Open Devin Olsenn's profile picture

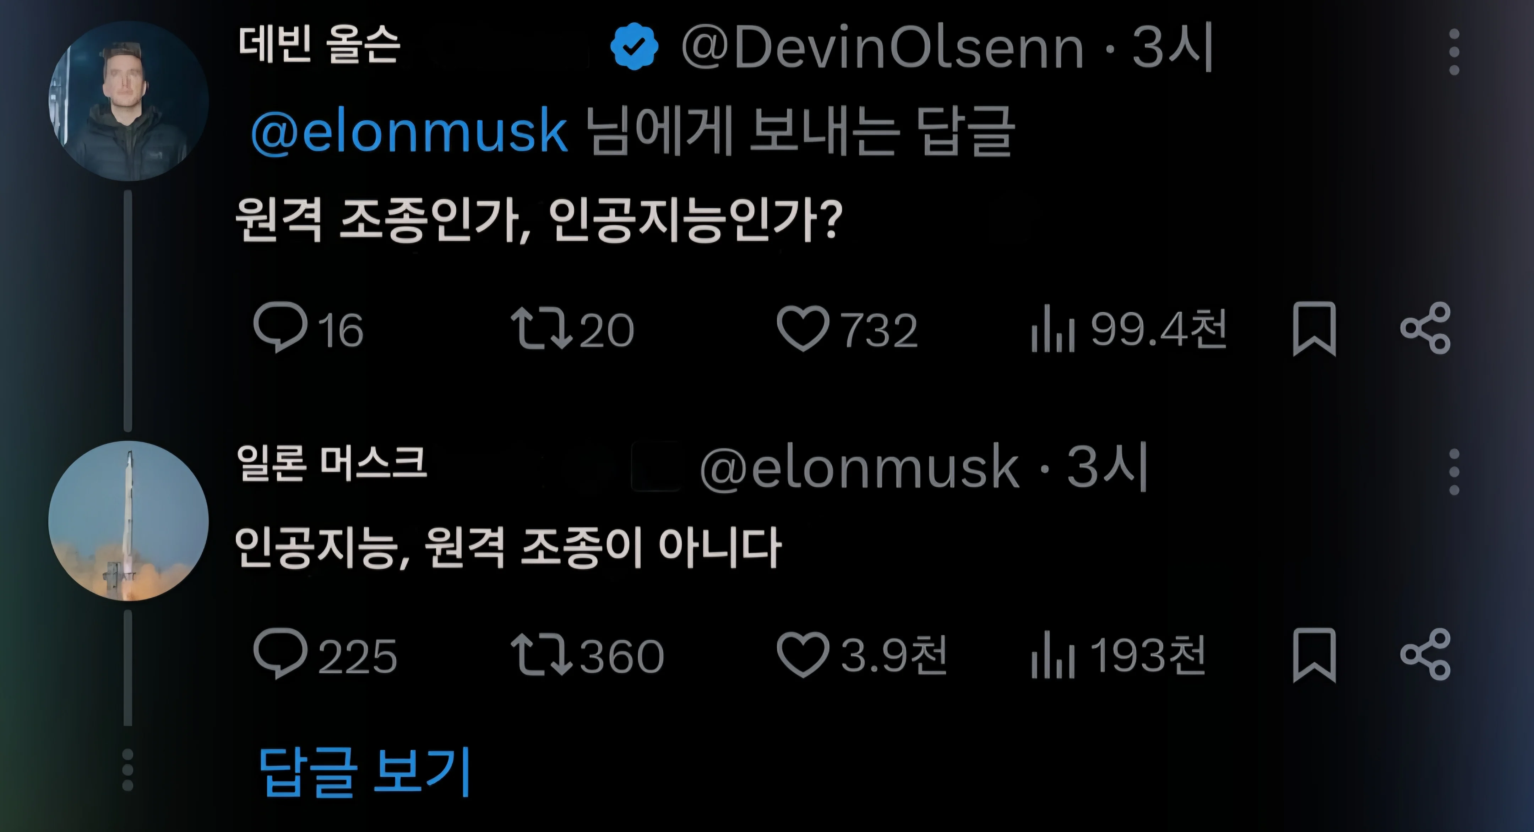coord(128,101)
